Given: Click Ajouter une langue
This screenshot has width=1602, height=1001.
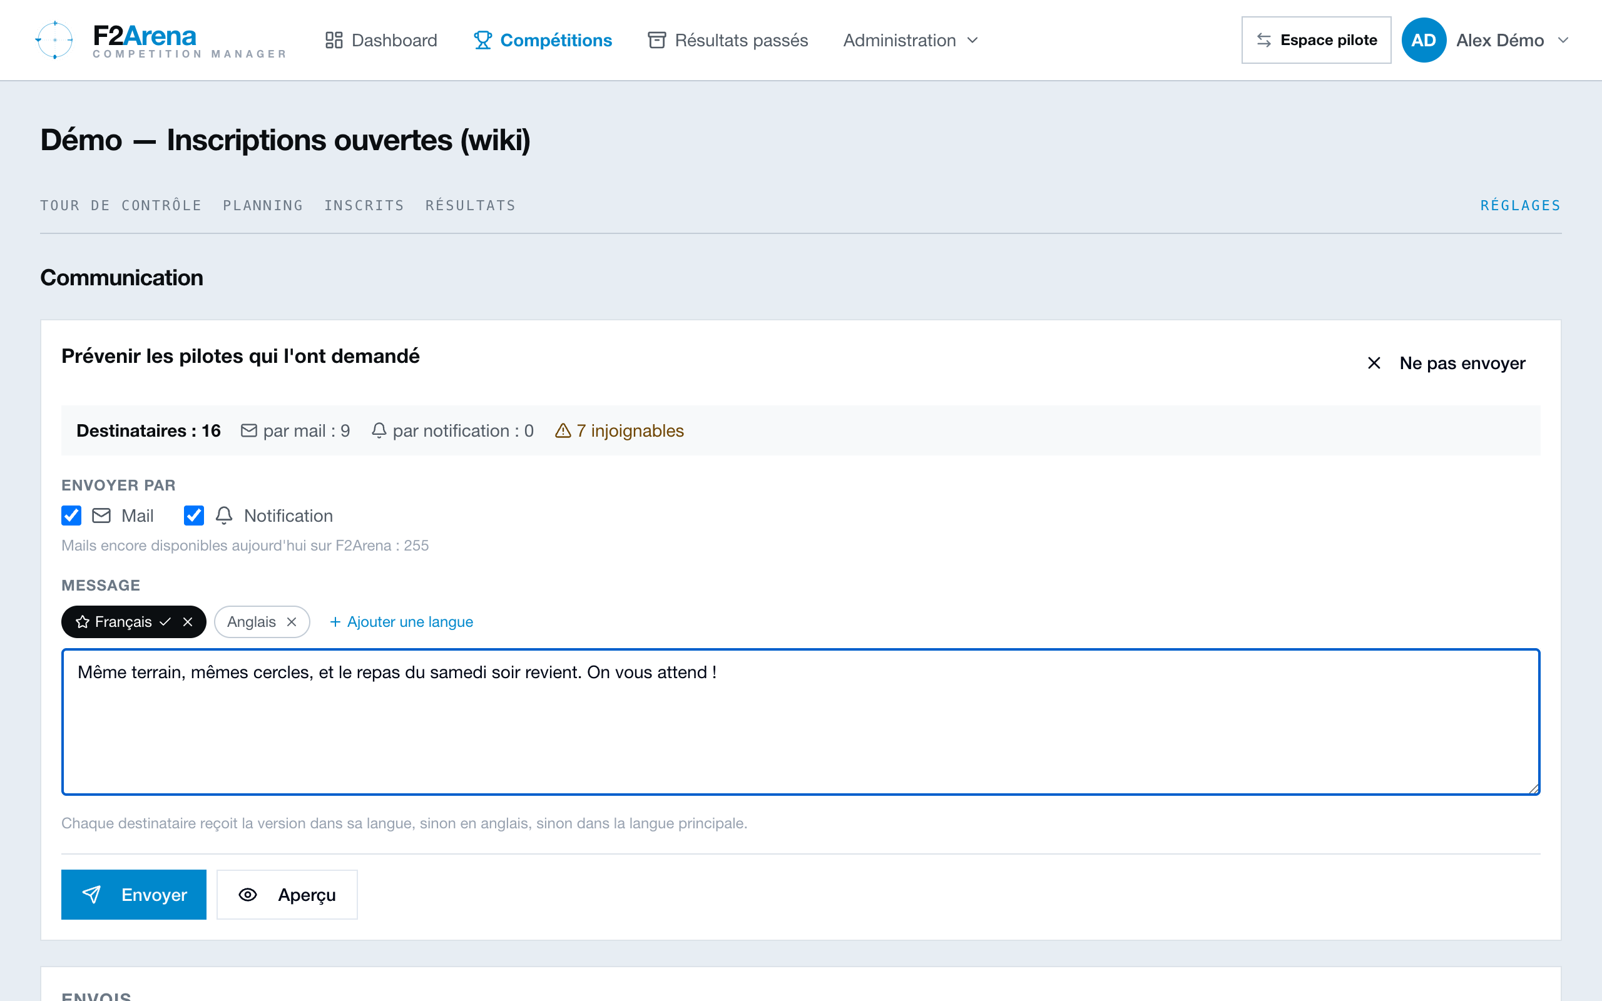Looking at the screenshot, I should pos(401,622).
